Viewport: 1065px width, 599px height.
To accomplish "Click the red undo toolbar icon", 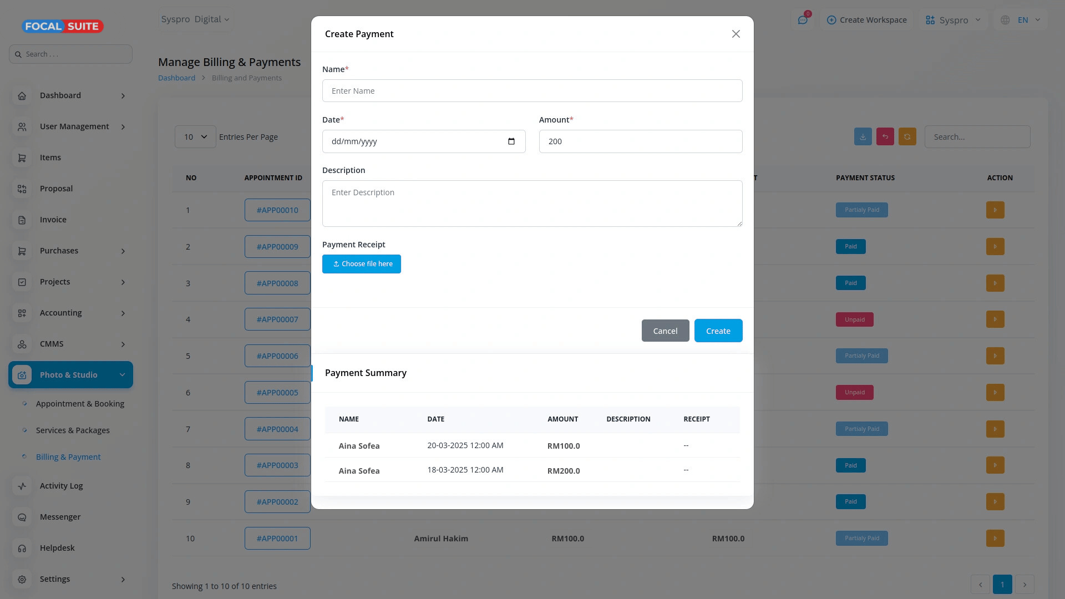I will (885, 137).
